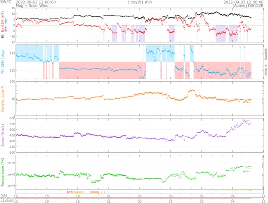This screenshot has height=203, width=268.
Task: Click the Temperature (°K) axis label
Action: tap(3, 172)
